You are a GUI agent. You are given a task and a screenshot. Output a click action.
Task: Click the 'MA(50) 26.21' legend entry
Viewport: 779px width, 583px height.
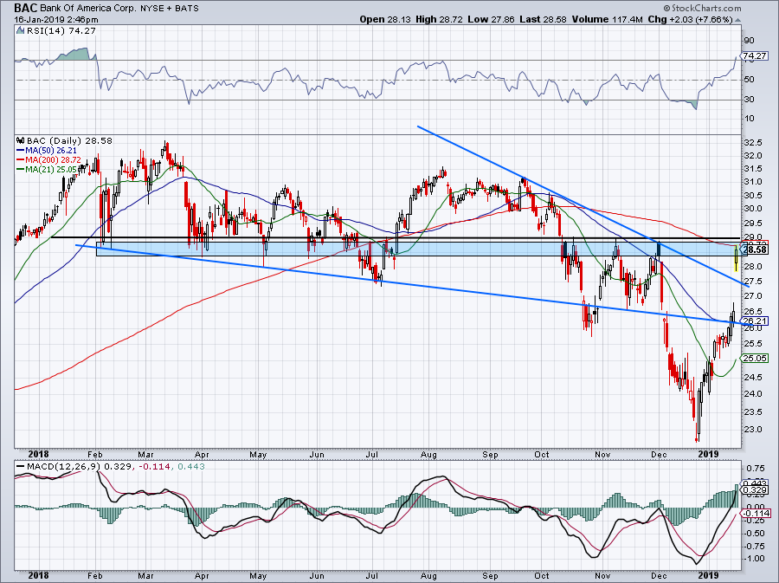46,151
